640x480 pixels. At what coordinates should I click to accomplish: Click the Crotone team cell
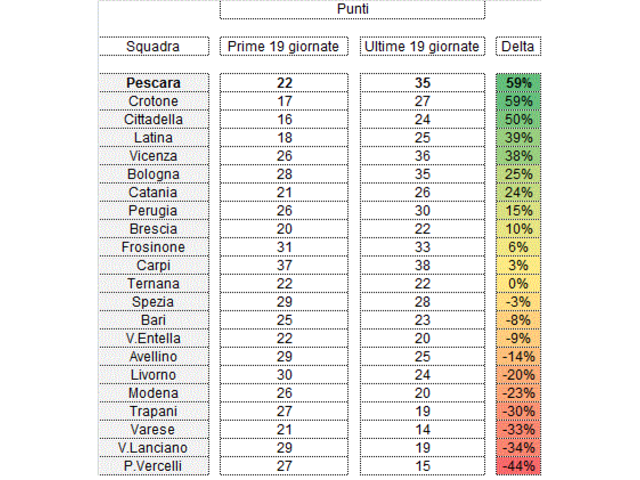tap(153, 101)
